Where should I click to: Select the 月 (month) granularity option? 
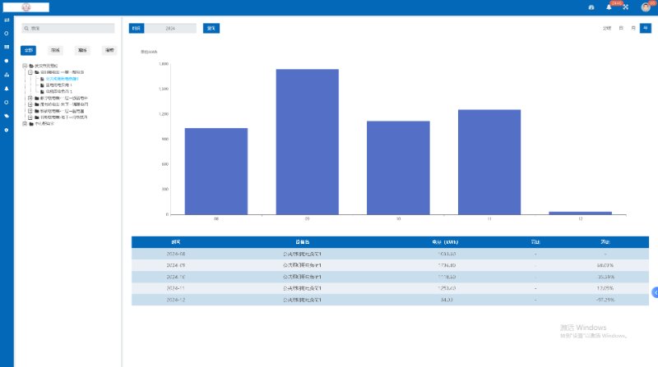tap(633, 28)
